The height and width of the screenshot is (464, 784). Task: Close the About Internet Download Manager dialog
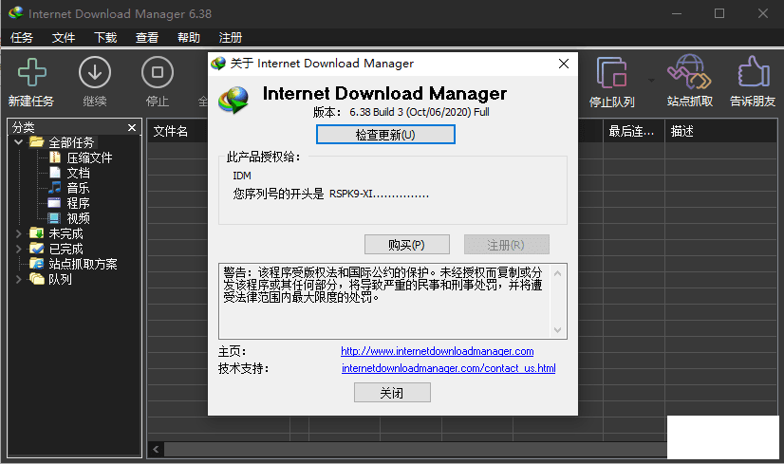pos(564,64)
